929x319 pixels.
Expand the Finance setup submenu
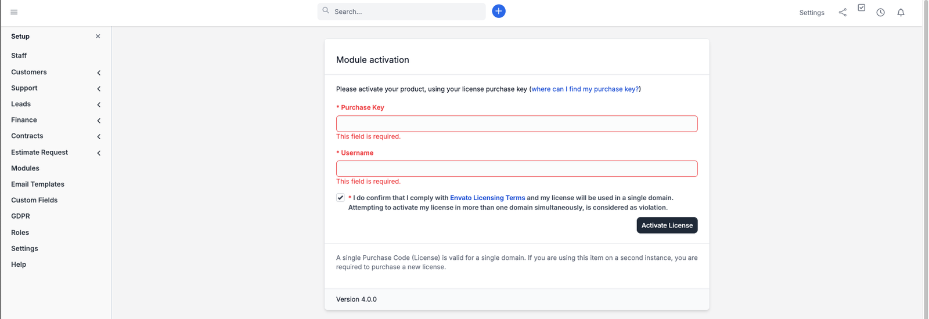(99, 121)
